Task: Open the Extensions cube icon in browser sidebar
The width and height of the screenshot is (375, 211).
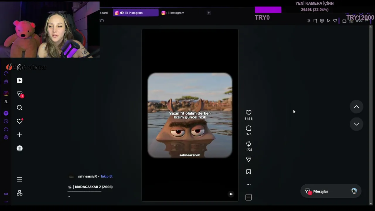Action: coord(6,129)
